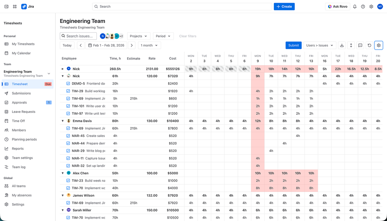Open My Calendar in sidebar
This screenshot has height=221, width=387.
point(21,53)
